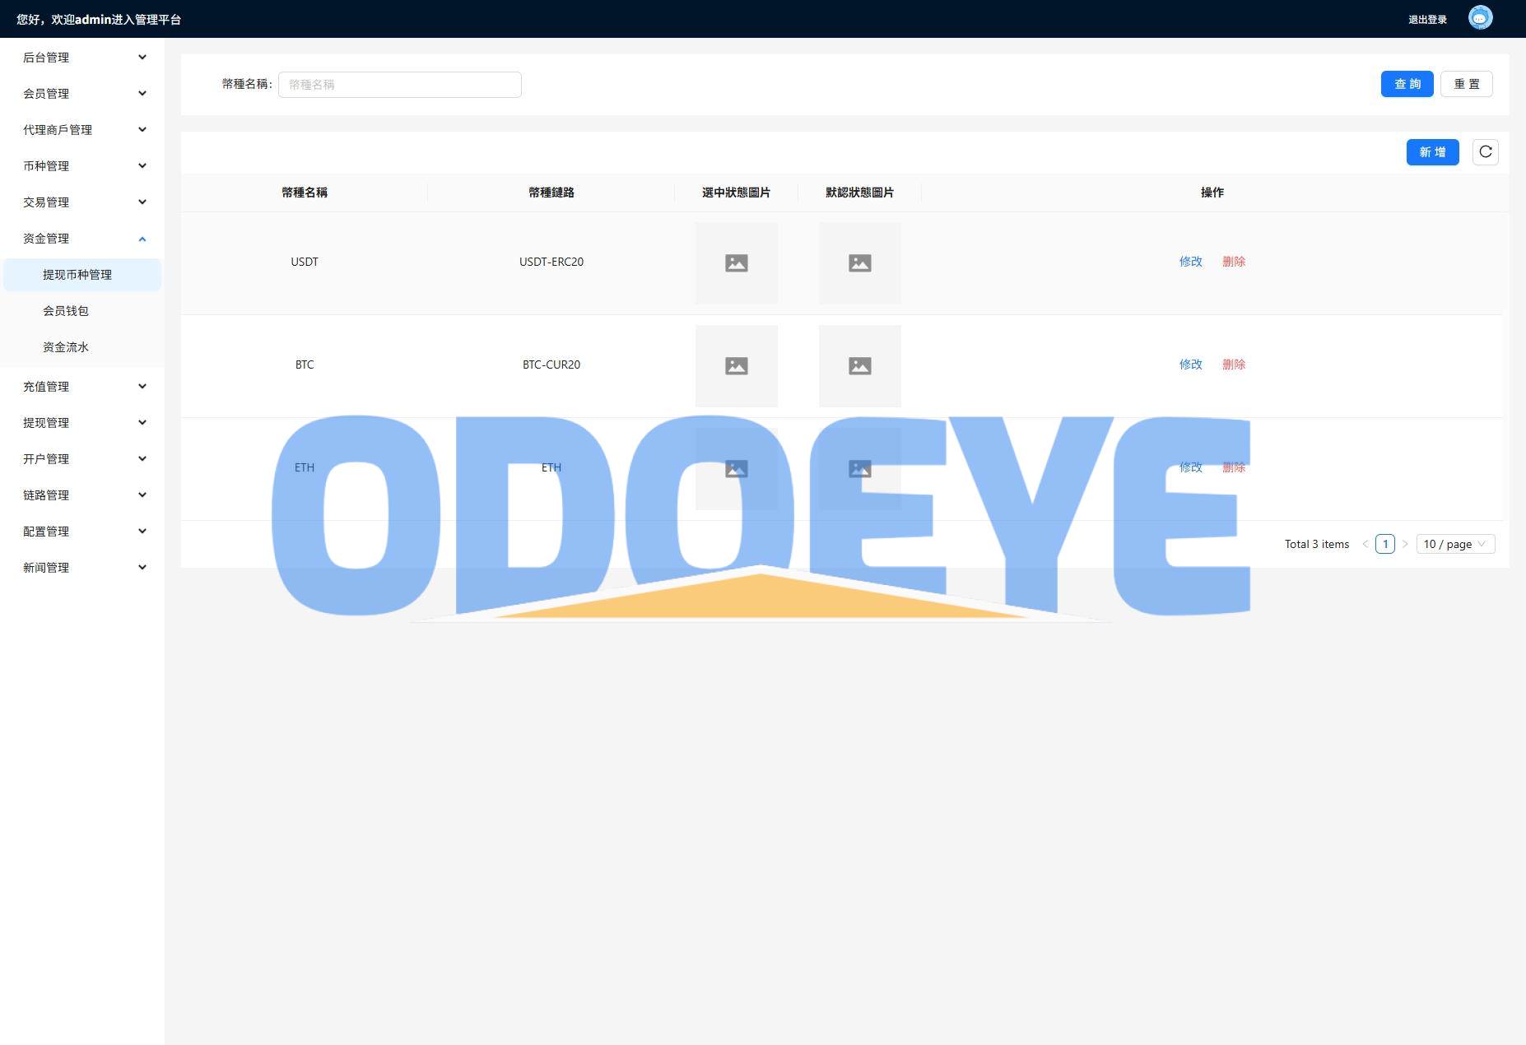The width and height of the screenshot is (1526, 1045).
Task: Collapse the 资金管理 menu
Action: click(x=82, y=239)
